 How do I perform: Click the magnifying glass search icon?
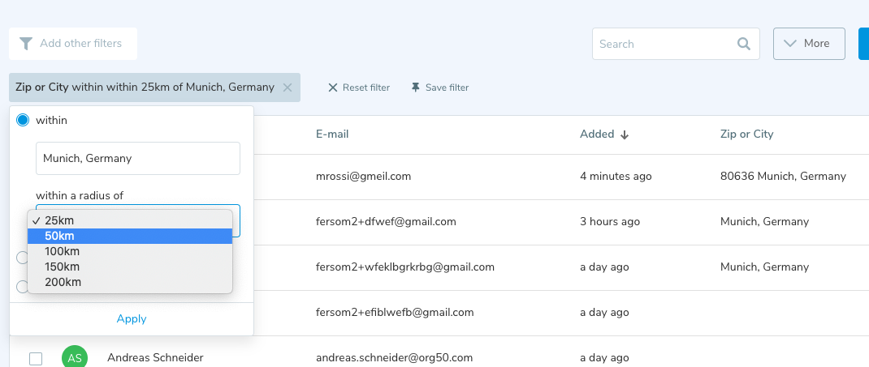pos(743,44)
